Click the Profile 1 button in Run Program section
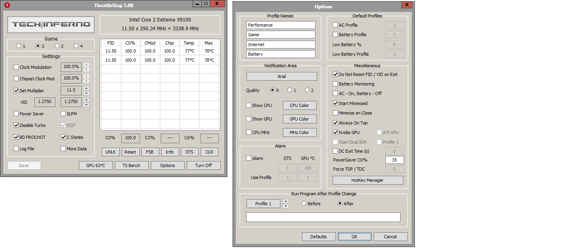586x249 pixels. [x=264, y=204]
